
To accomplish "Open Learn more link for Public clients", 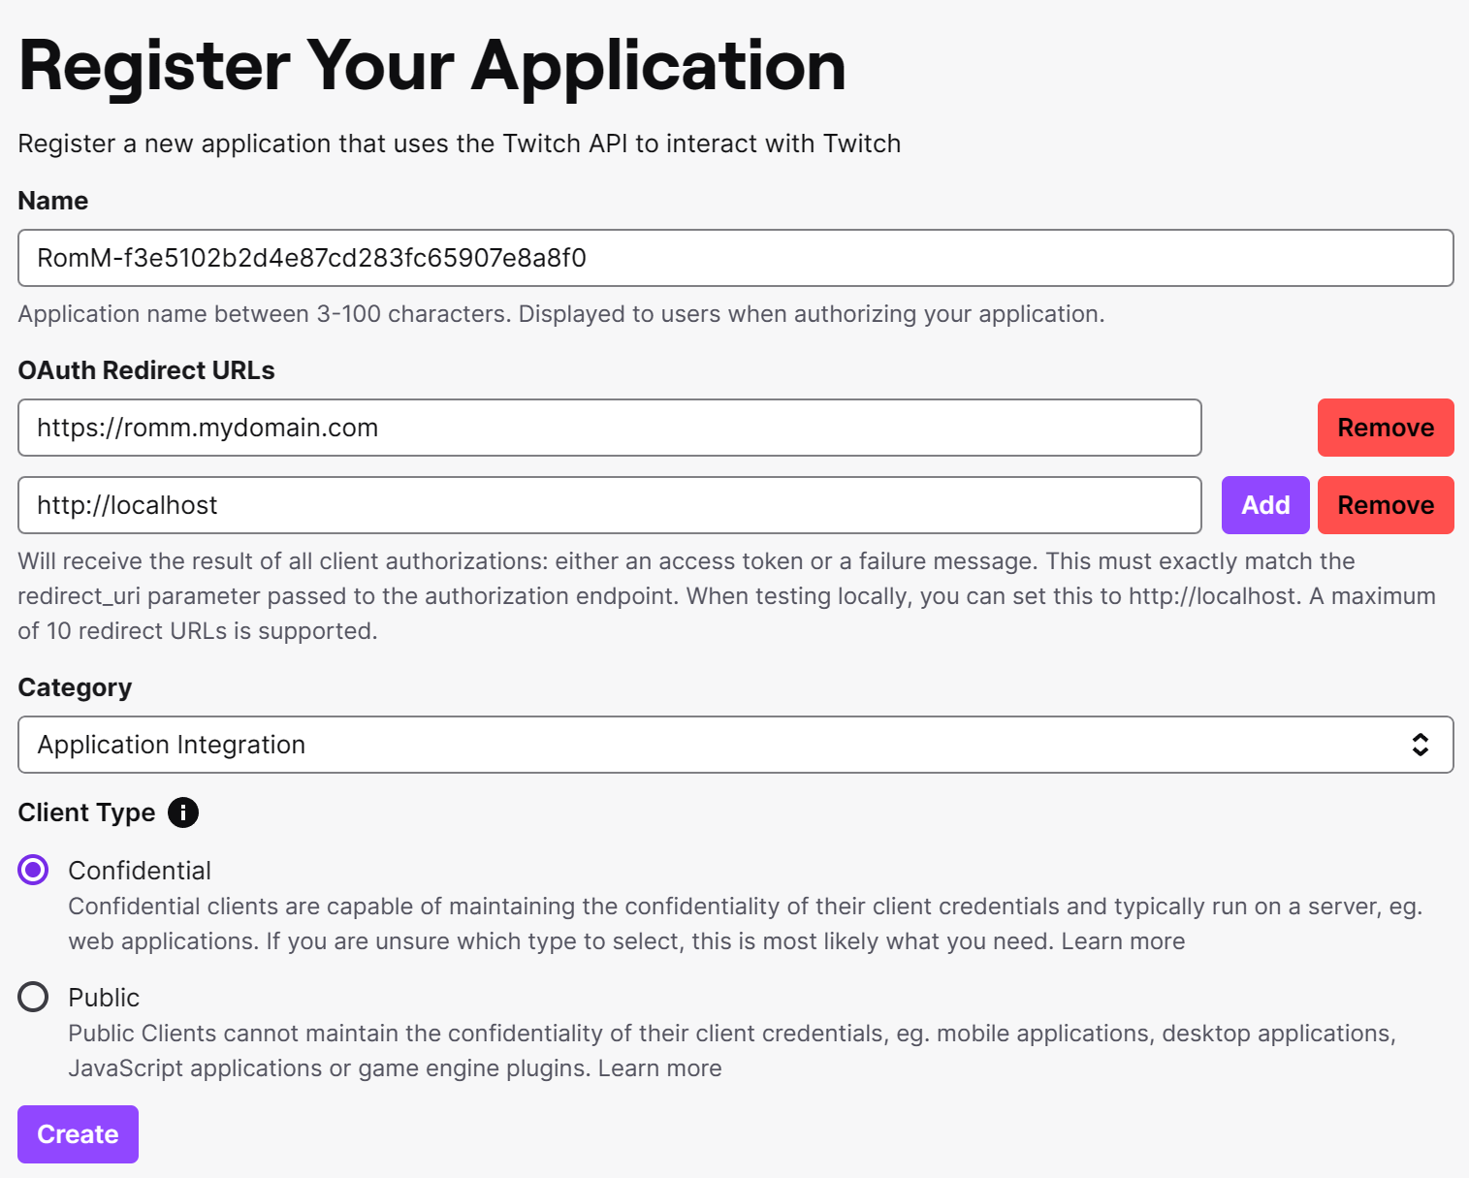I will (659, 1068).
